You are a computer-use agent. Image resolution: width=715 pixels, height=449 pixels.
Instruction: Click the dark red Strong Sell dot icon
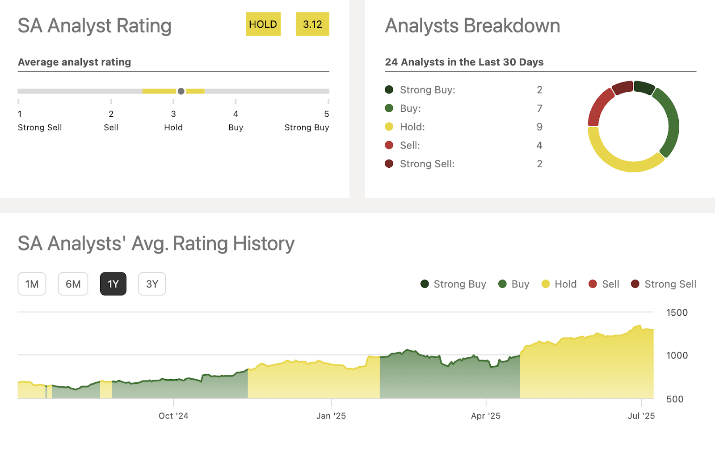(388, 164)
